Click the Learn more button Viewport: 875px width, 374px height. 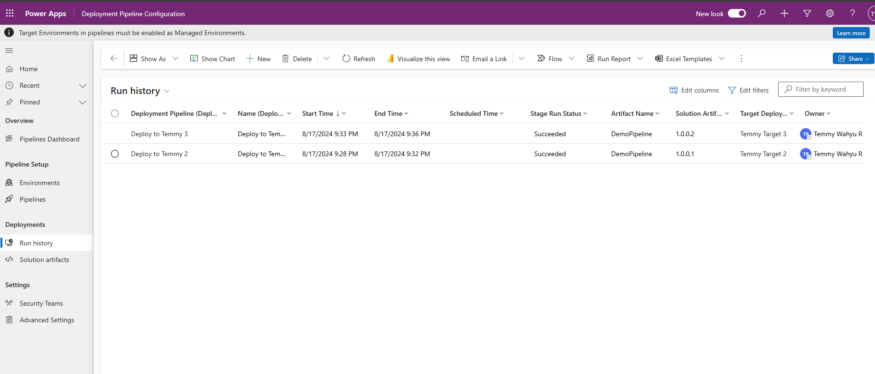click(851, 33)
